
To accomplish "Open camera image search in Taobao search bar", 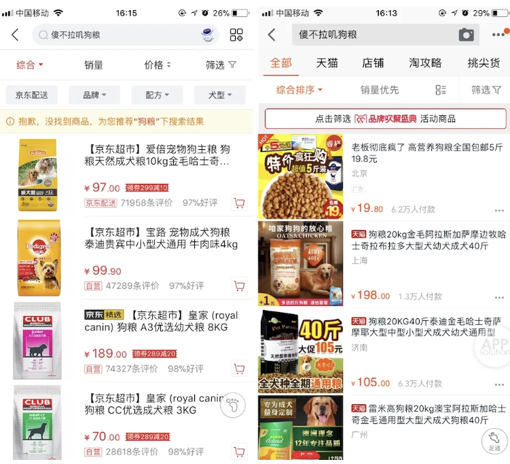I will (x=467, y=35).
